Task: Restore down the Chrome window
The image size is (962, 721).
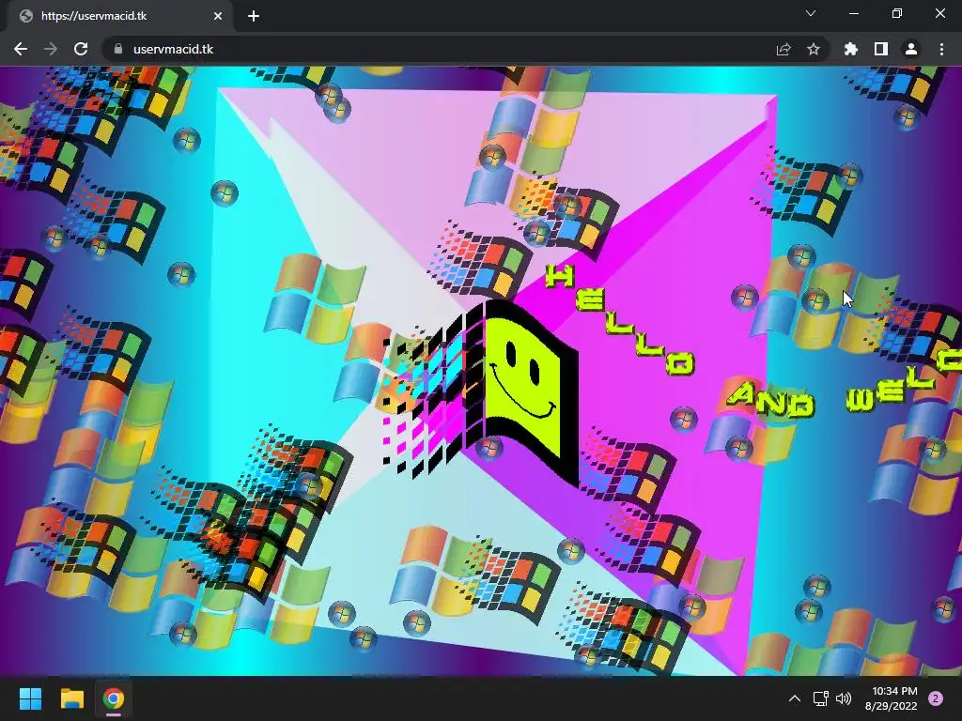Action: [897, 13]
